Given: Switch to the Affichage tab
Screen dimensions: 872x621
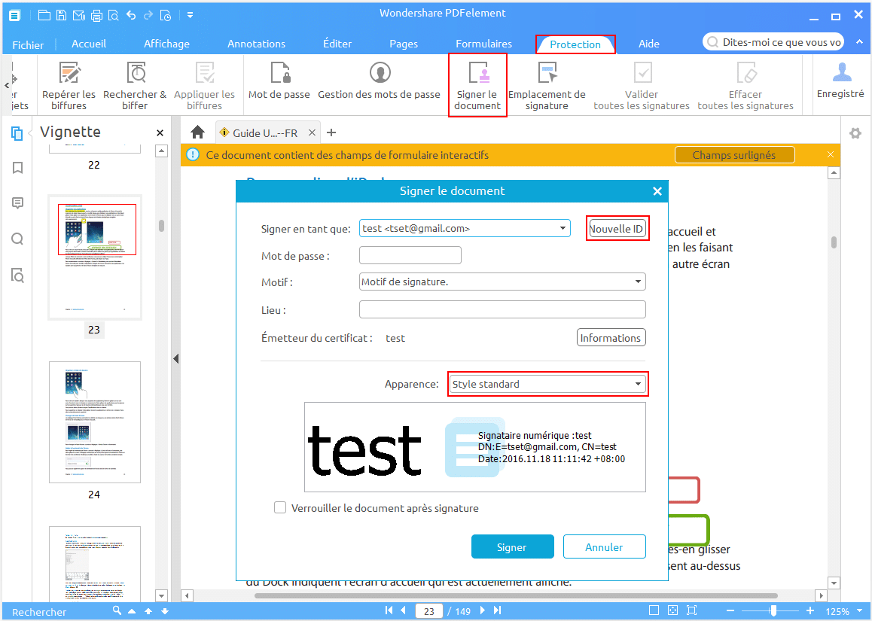Looking at the screenshot, I should (x=167, y=44).
